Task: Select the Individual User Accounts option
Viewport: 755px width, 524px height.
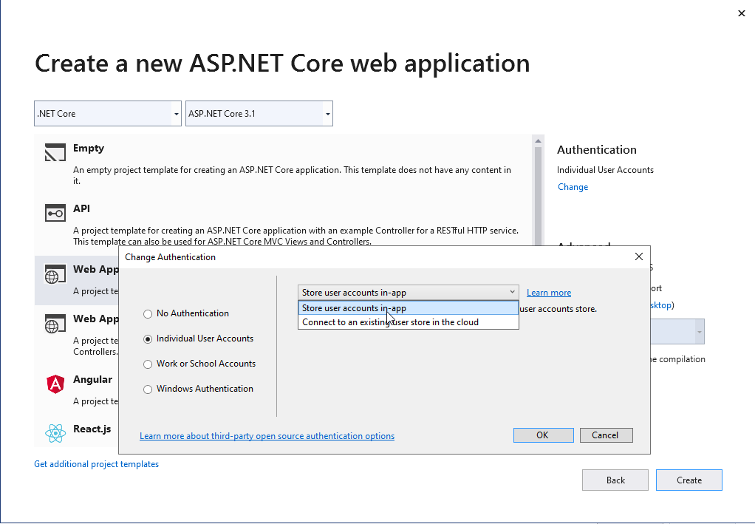Action: [148, 339]
